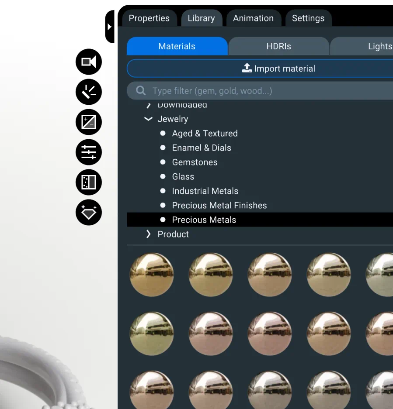
Task: Open the Aged & Textured subcategory
Action: [205, 133]
